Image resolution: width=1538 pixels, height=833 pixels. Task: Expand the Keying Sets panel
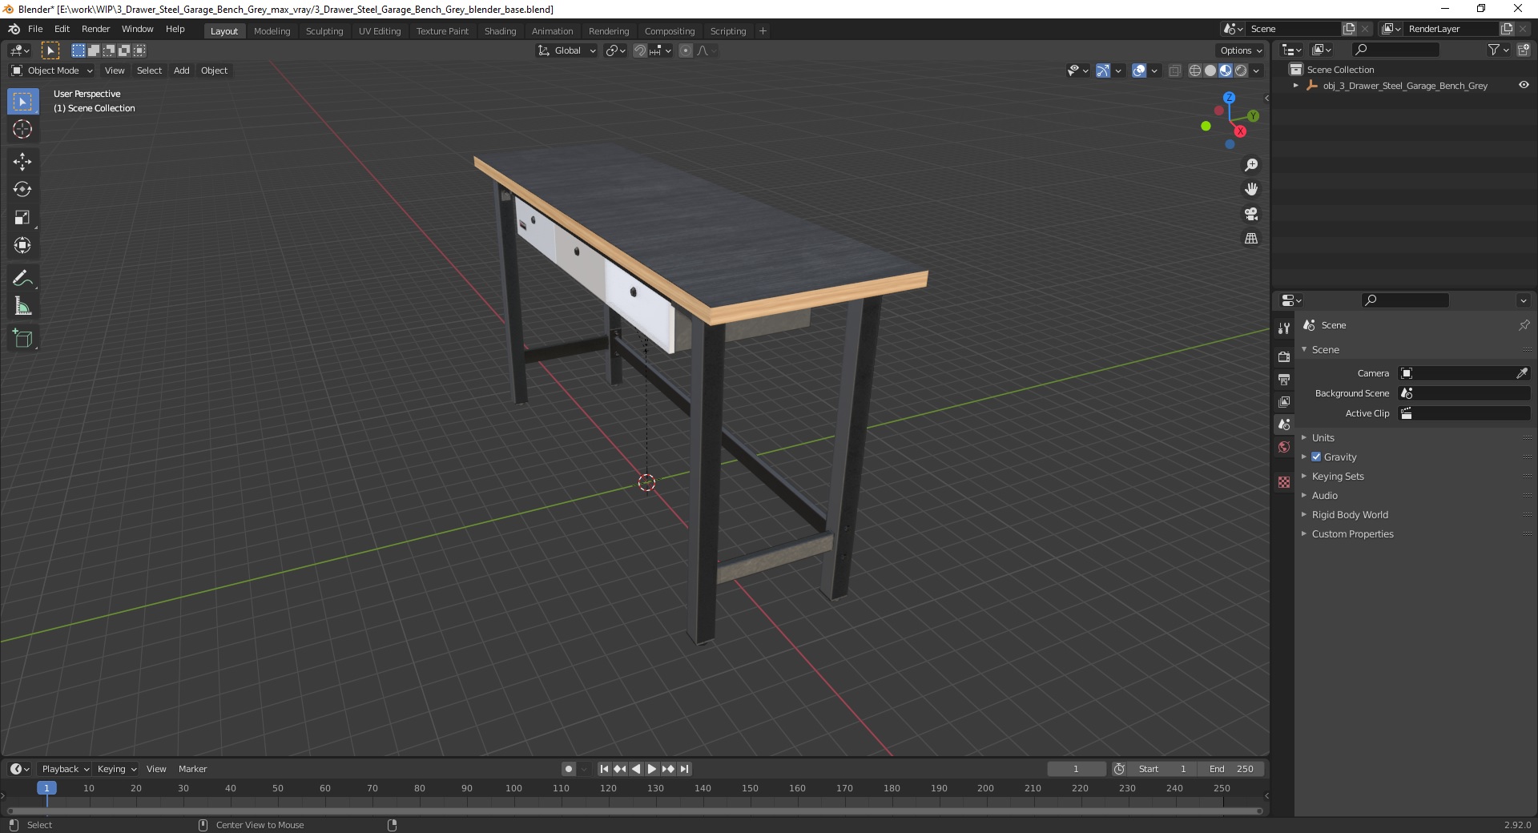coord(1337,476)
